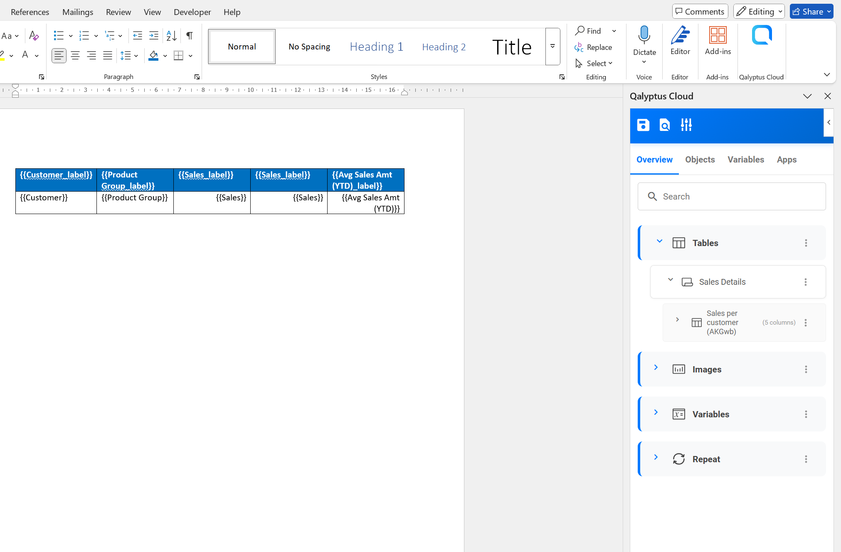
Task: Switch to the Variables tab in Qalyptus
Action: 746,160
